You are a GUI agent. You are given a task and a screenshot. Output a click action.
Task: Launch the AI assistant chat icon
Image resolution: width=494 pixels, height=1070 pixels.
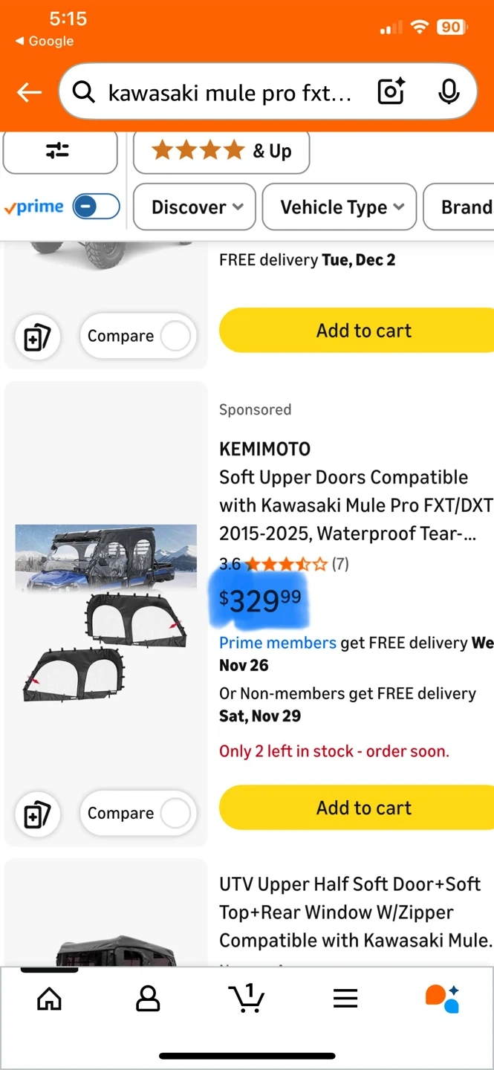pyautogui.click(x=442, y=999)
